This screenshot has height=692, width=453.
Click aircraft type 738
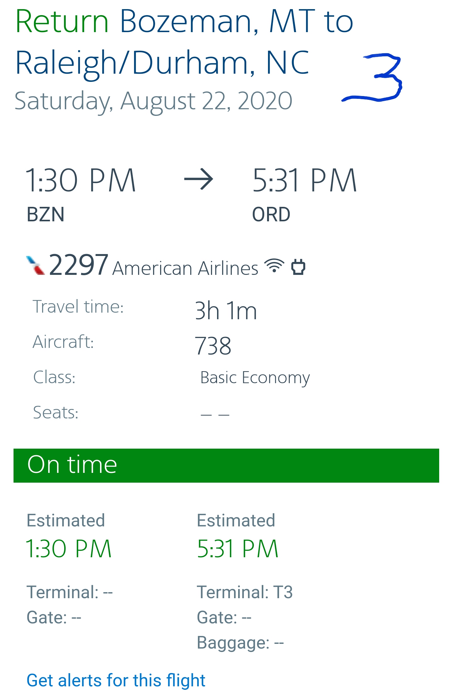click(x=213, y=346)
